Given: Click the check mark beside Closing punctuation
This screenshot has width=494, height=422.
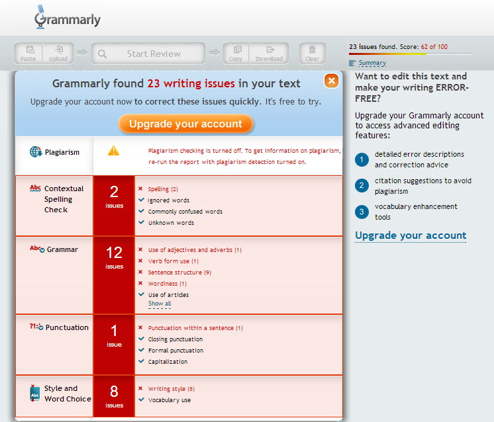Looking at the screenshot, I should click(x=142, y=339).
